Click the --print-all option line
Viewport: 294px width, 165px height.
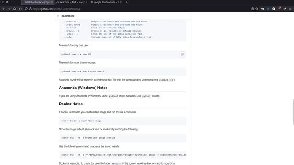(106, 22)
